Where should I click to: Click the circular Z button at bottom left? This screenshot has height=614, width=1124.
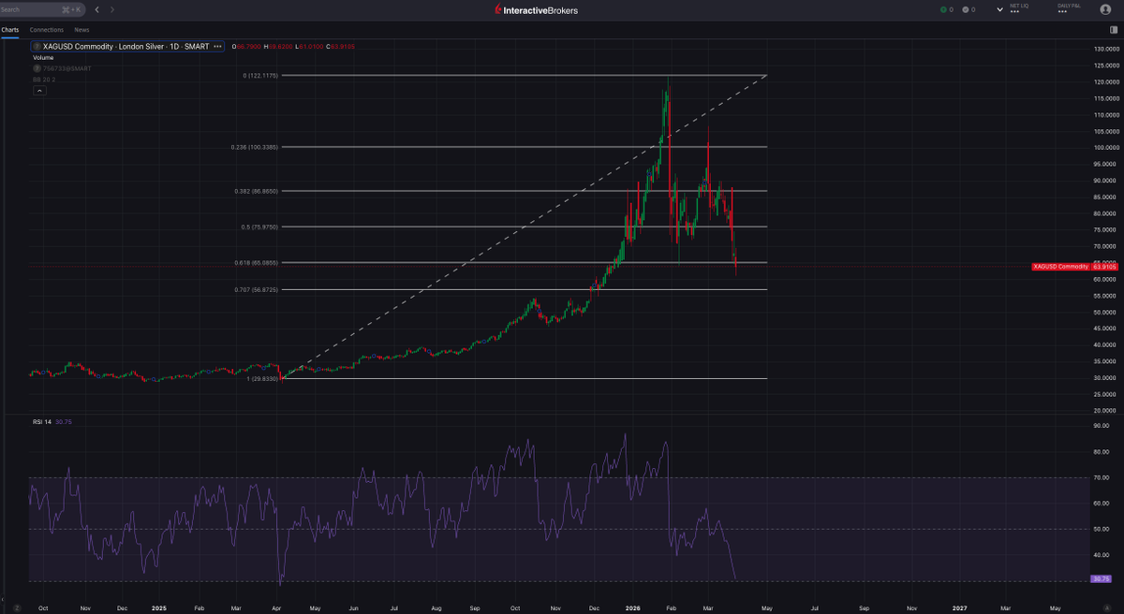pos(16,607)
